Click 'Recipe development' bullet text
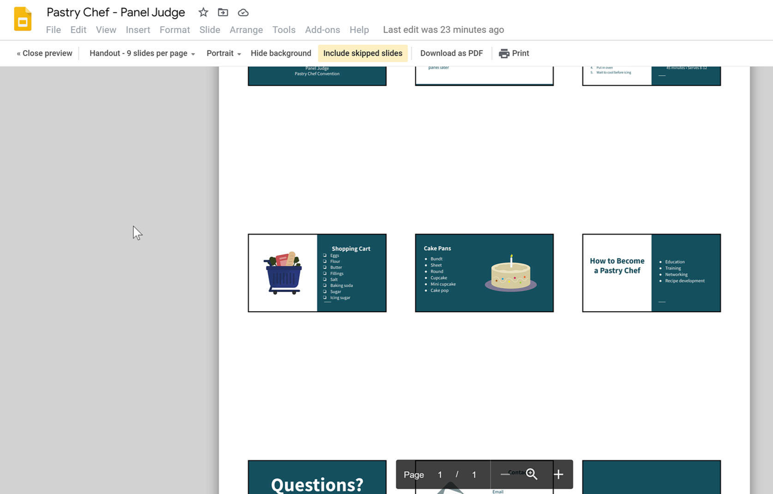This screenshot has height=494, width=773. click(685, 281)
